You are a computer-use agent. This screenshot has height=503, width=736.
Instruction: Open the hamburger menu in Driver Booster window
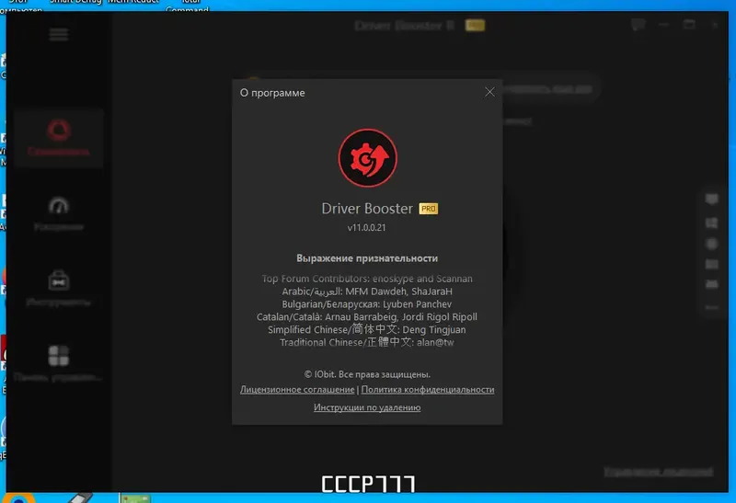(x=59, y=34)
